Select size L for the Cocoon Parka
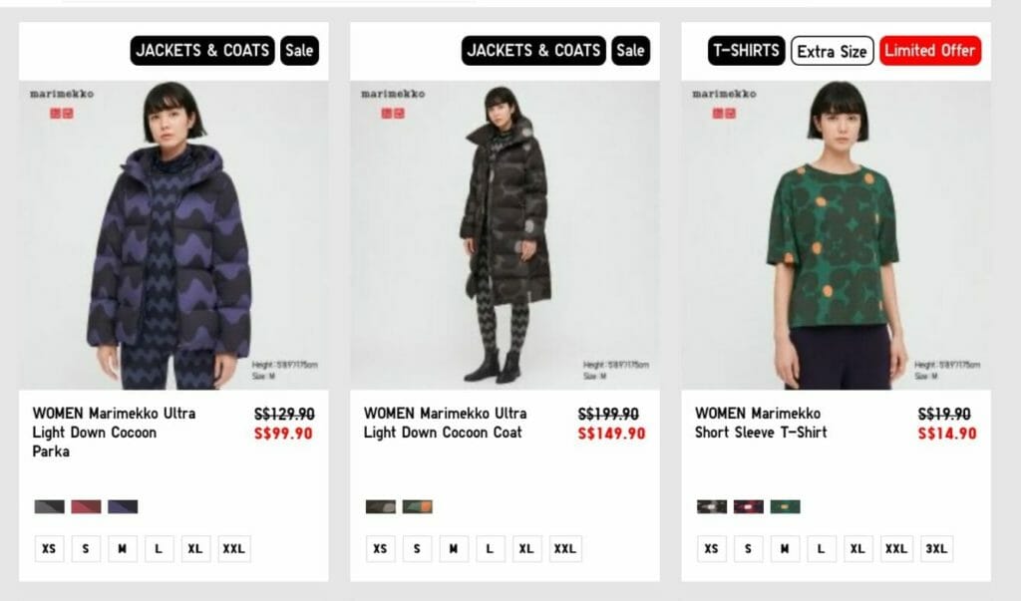 (x=159, y=549)
